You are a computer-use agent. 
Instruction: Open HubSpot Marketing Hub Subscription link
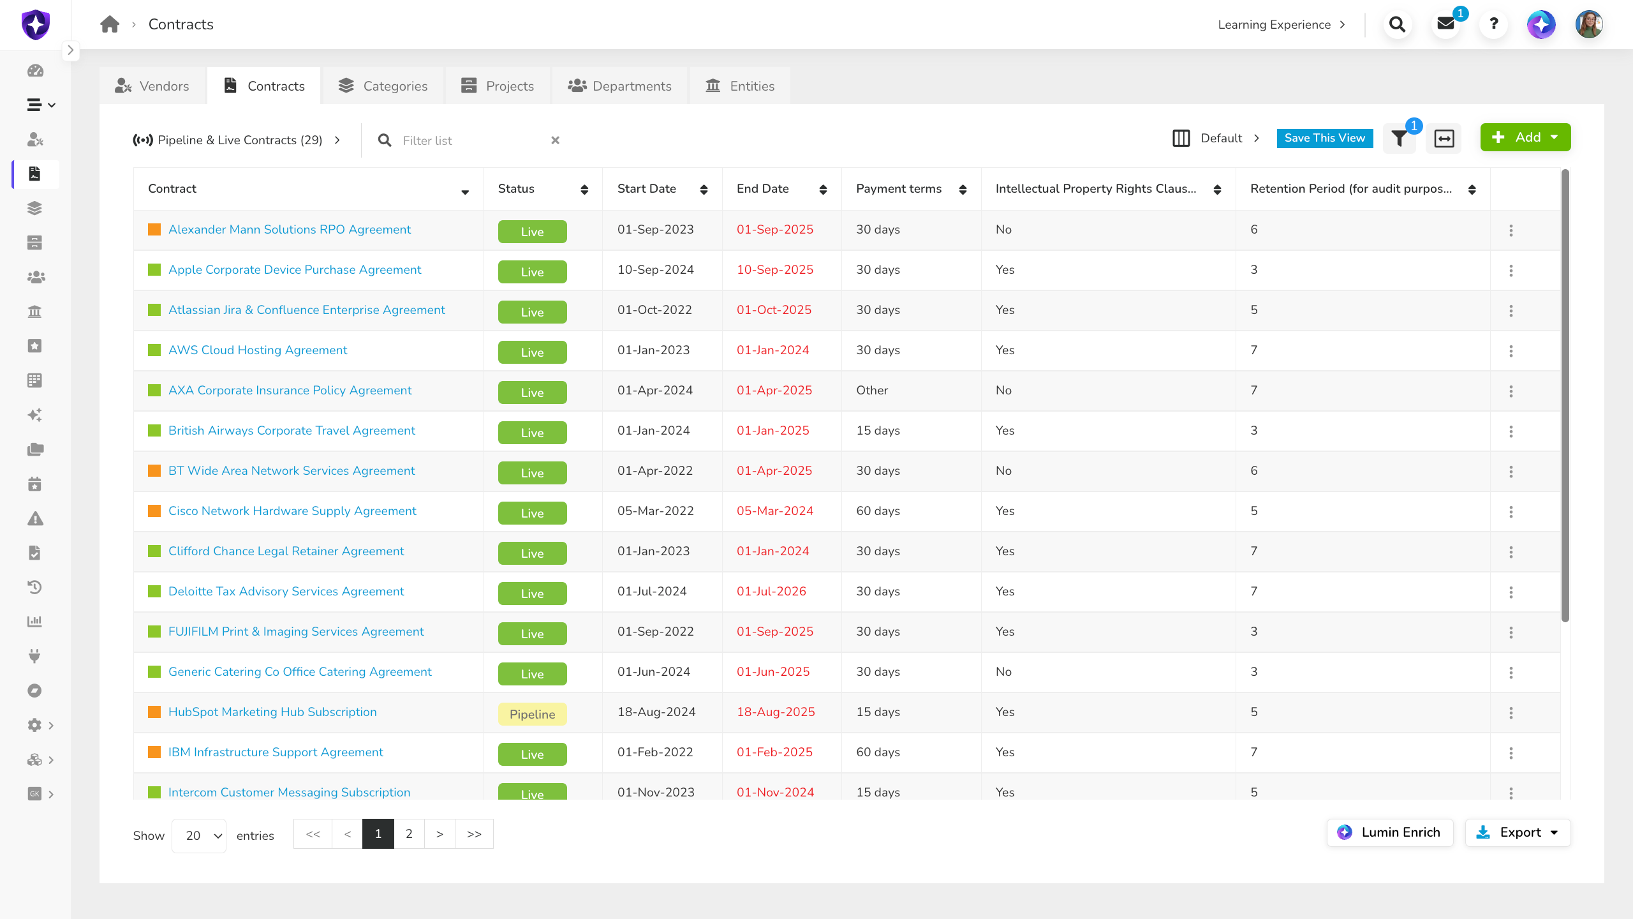(272, 712)
